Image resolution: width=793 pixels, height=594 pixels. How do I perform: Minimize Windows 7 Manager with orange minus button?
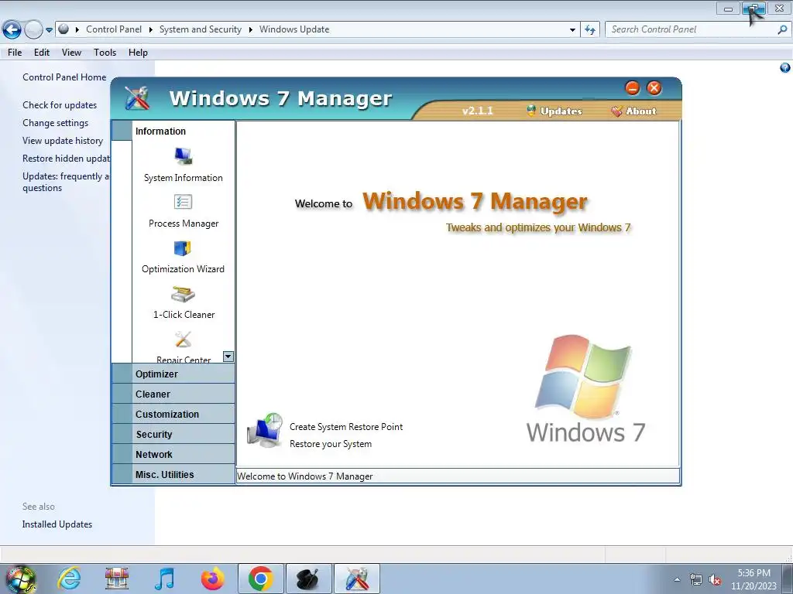pos(632,88)
